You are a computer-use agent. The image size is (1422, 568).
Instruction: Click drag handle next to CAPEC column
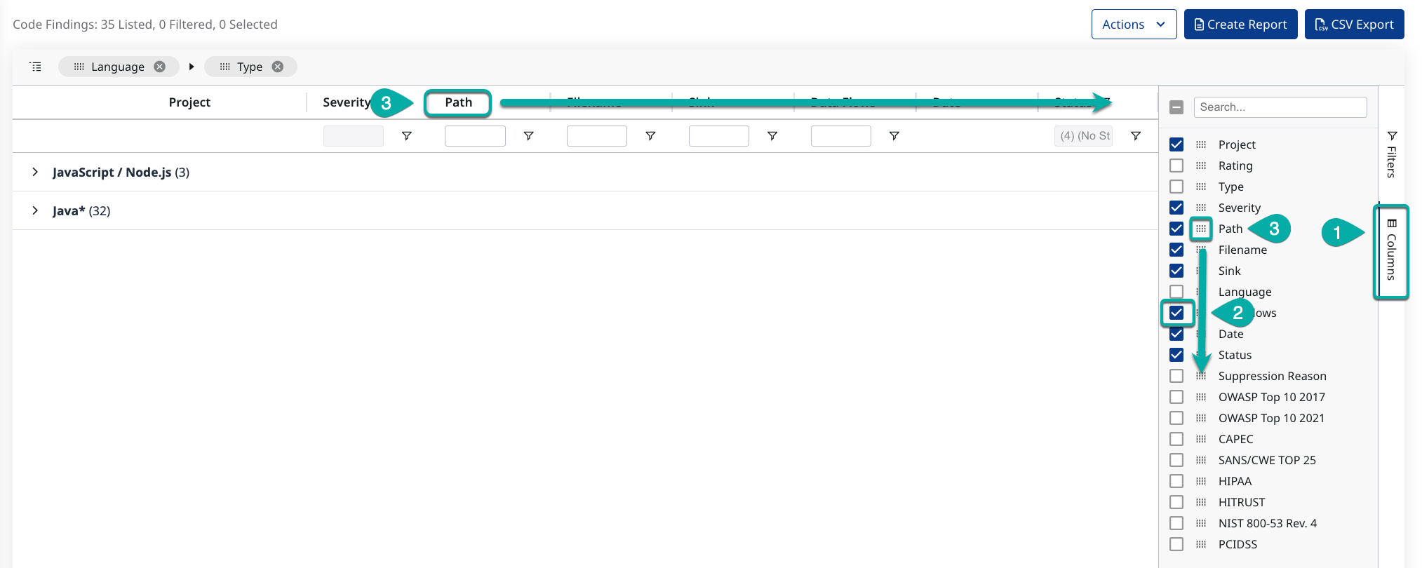(x=1201, y=439)
